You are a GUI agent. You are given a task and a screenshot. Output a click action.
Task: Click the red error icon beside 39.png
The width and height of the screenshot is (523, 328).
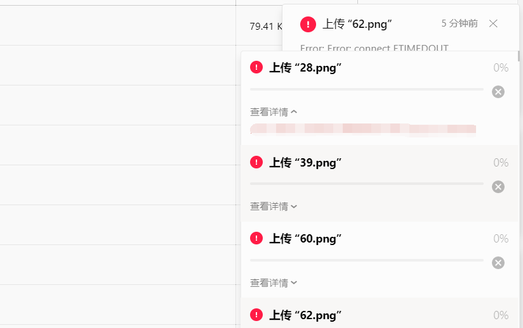[256, 162]
